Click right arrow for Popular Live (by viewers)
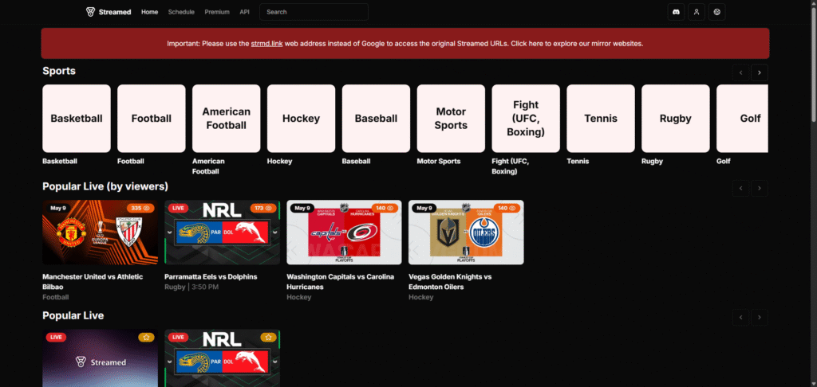The height and width of the screenshot is (387, 817). pos(760,188)
